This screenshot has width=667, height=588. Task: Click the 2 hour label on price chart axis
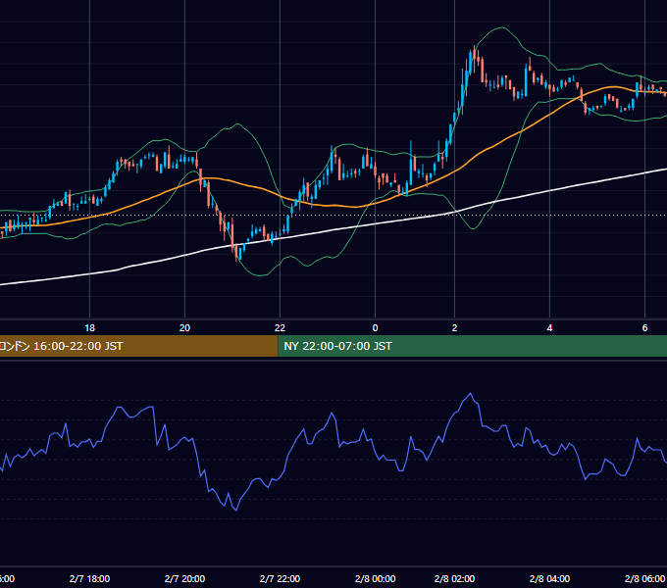pyautogui.click(x=455, y=328)
